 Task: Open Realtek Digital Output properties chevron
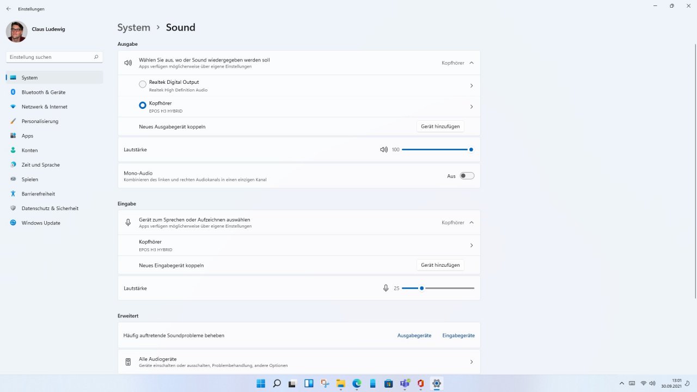(472, 85)
